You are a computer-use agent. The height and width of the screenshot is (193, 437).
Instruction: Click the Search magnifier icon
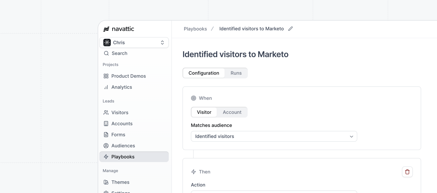106,53
